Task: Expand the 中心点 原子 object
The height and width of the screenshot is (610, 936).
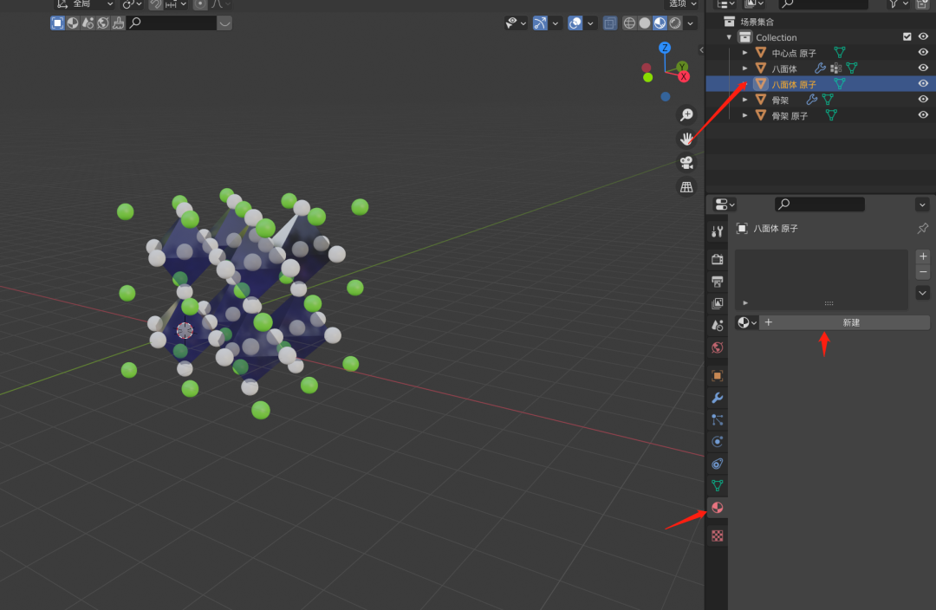Action: [744, 53]
